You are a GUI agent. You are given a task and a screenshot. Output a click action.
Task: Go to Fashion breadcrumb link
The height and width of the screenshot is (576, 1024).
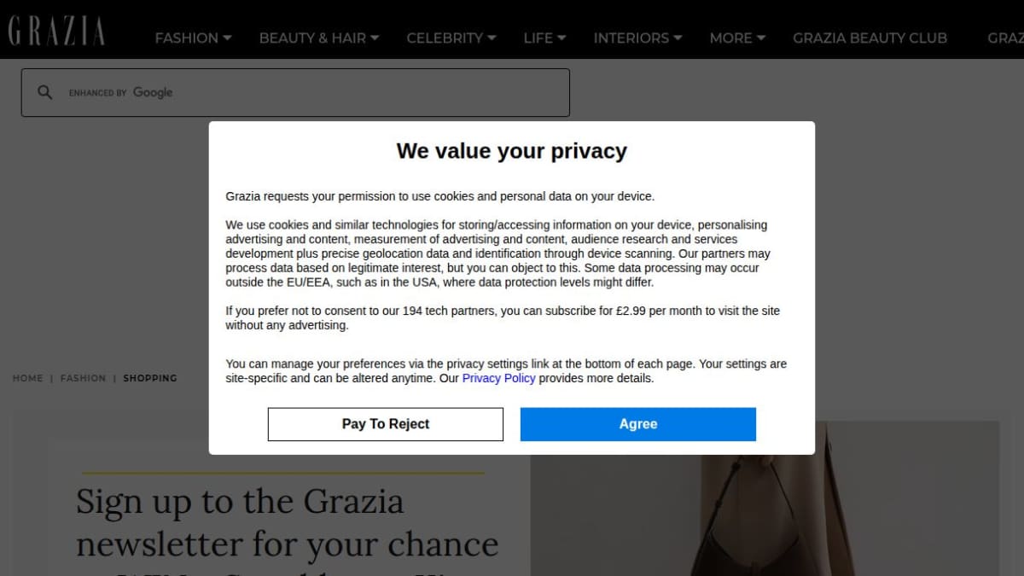point(83,378)
